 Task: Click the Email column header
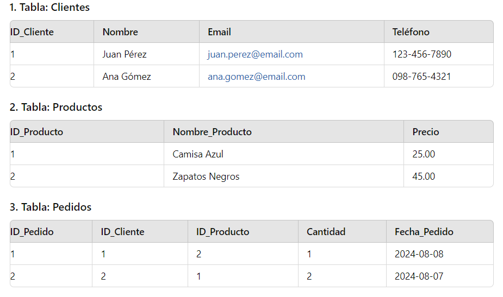(x=219, y=32)
